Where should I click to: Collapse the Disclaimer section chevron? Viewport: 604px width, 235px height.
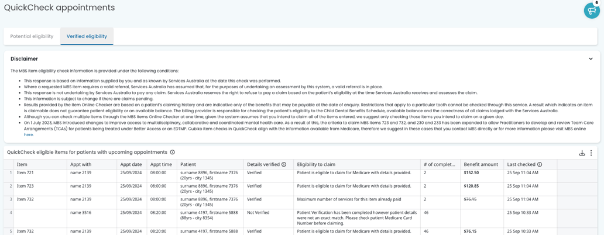tap(591, 59)
